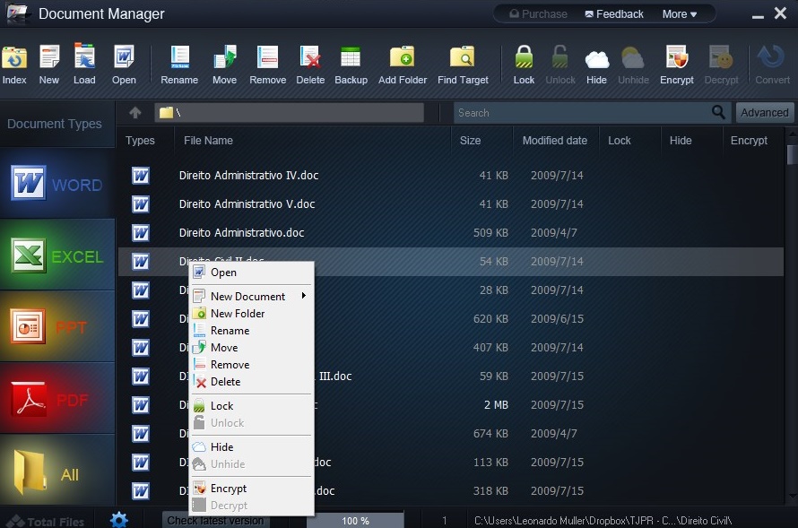Click in the Search input field
The height and width of the screenshot is (528, 798).
tap(583, 112)
